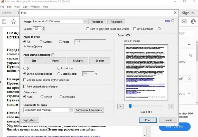Click info icon beside Save ink/toner

pos(159,29)
